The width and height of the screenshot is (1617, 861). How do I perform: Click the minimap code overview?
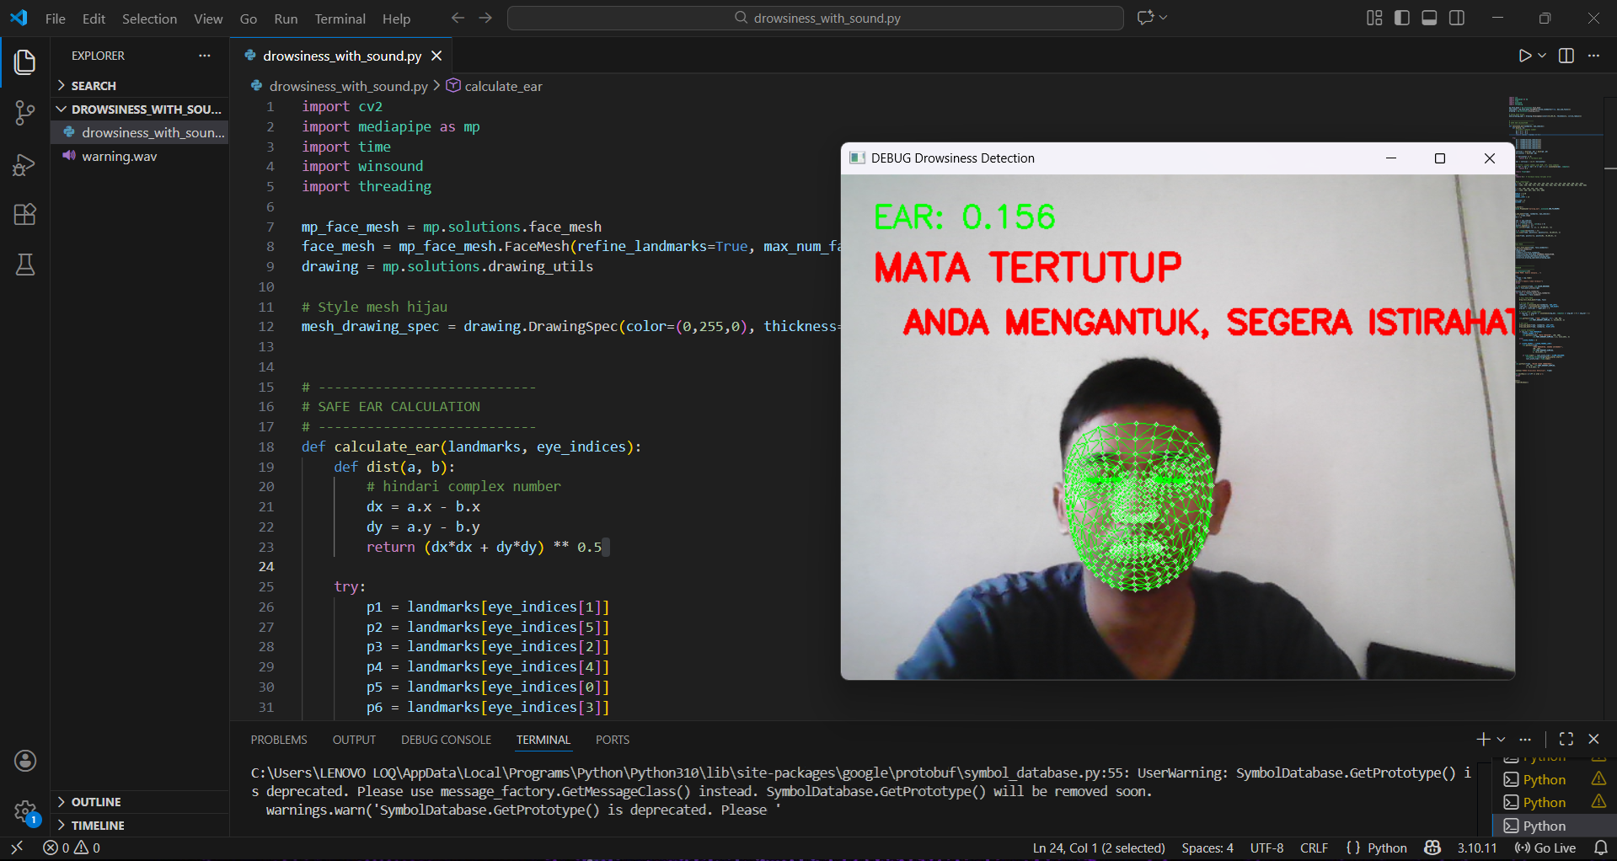tap(1550, 236)
